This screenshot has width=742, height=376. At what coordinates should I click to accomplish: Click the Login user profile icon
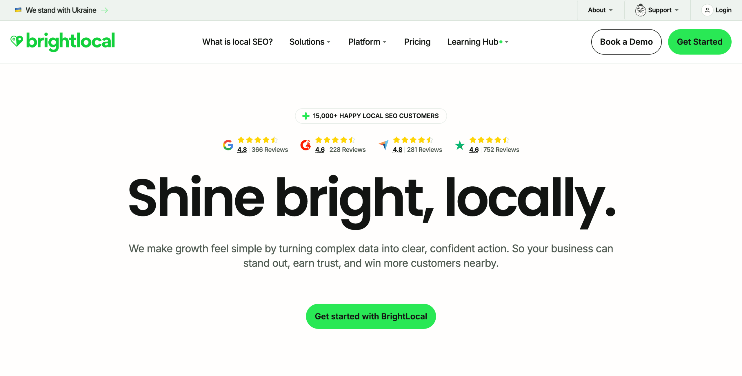pos(707,10)
